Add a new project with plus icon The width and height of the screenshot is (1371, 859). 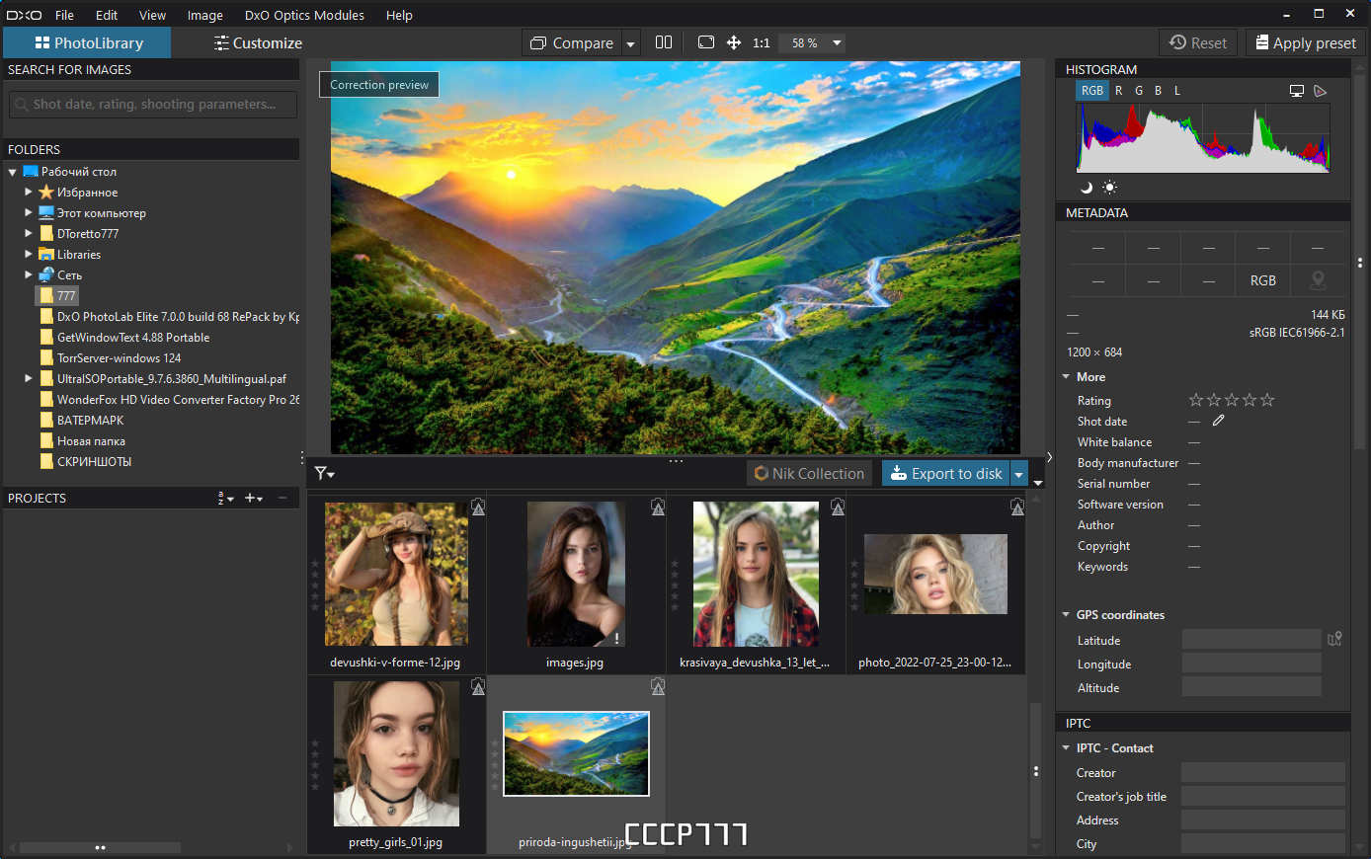[254, 499]
